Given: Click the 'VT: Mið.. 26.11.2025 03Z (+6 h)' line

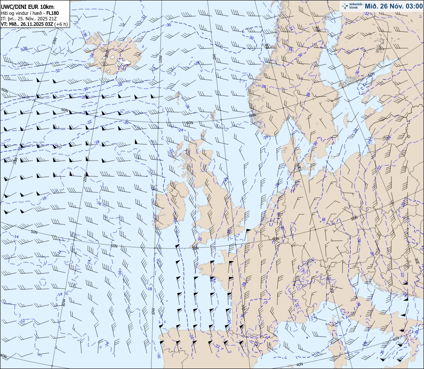Looking at the screenshot, I should coord(34,24).
